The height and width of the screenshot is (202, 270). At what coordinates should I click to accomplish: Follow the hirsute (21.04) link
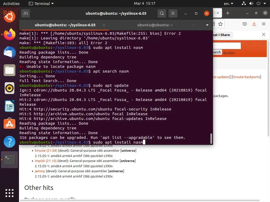(x=46, y=151)
